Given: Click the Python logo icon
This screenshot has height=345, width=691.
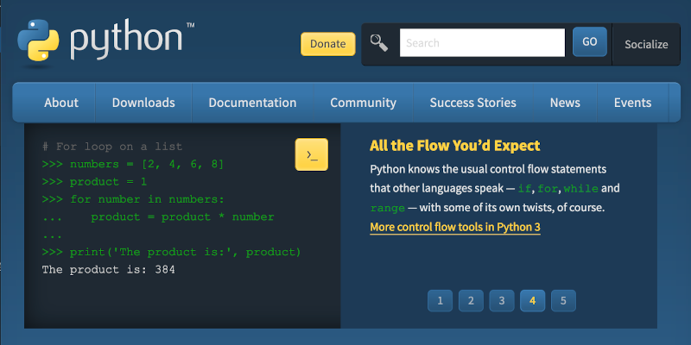Looking at the screenshot, I should pyautogui.click(x=39, y=41).
